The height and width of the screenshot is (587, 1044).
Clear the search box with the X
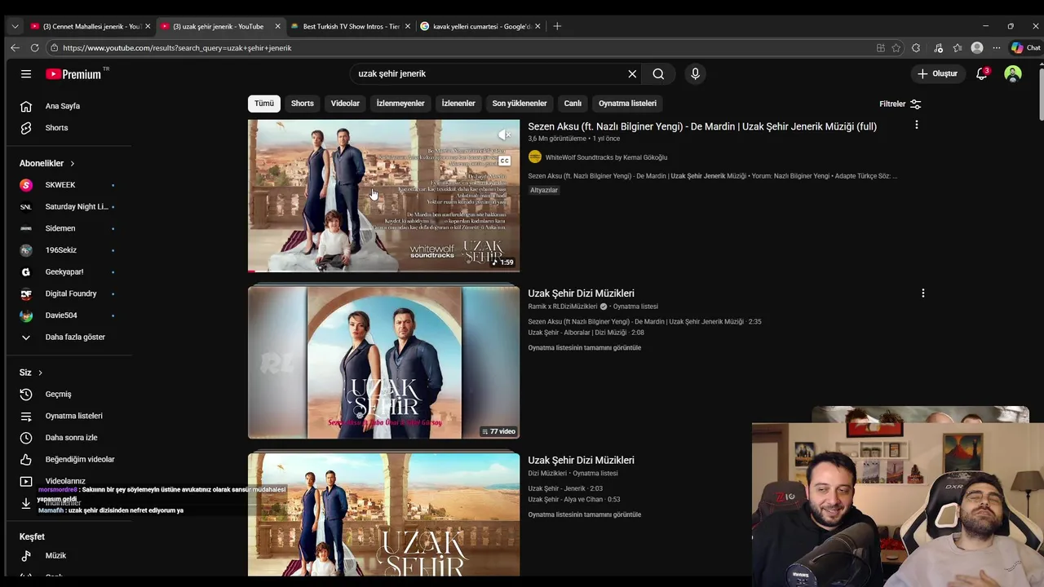632,73
